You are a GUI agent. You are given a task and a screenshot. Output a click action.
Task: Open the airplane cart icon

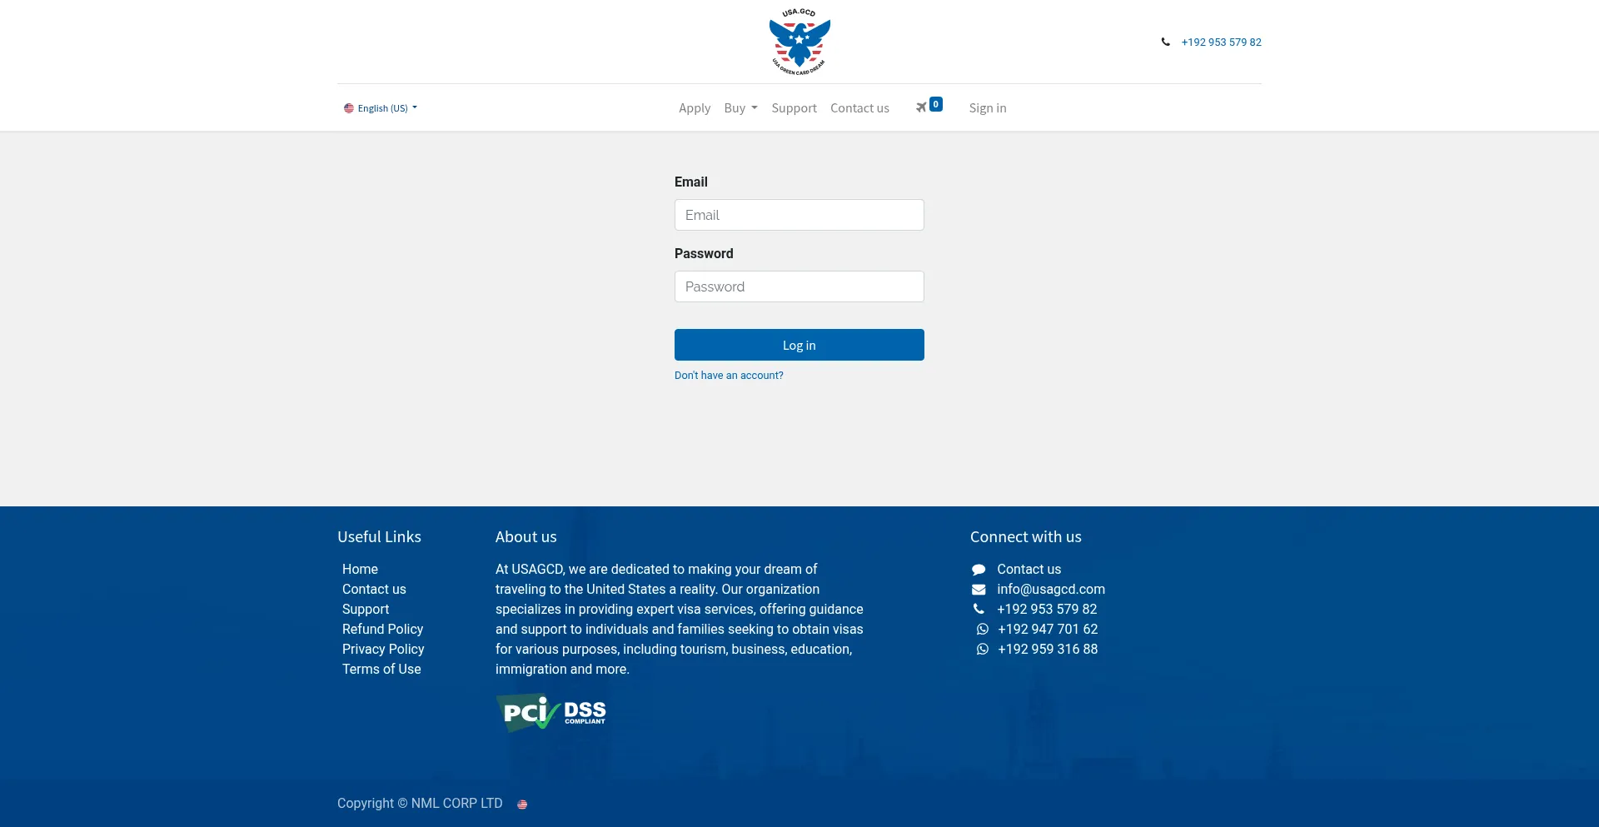(921, 107)
